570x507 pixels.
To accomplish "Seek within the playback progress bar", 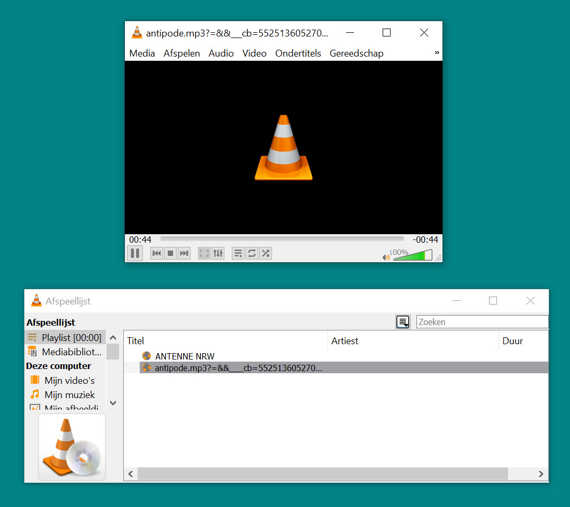I will [x=282, y=239].
